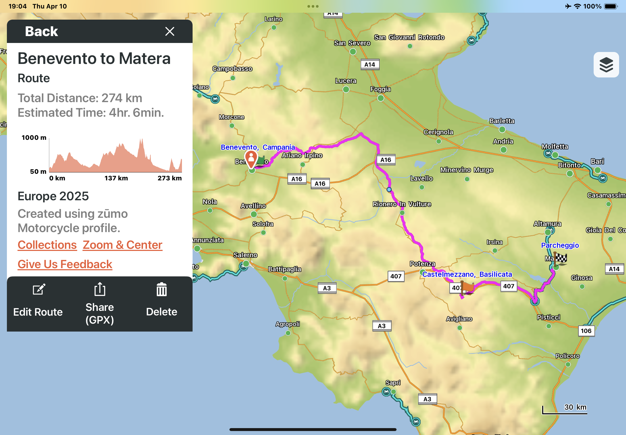The image size is (626, 435).
Task: Tap the Parcheggio waypoint label
Action: (x=559, y=245)
